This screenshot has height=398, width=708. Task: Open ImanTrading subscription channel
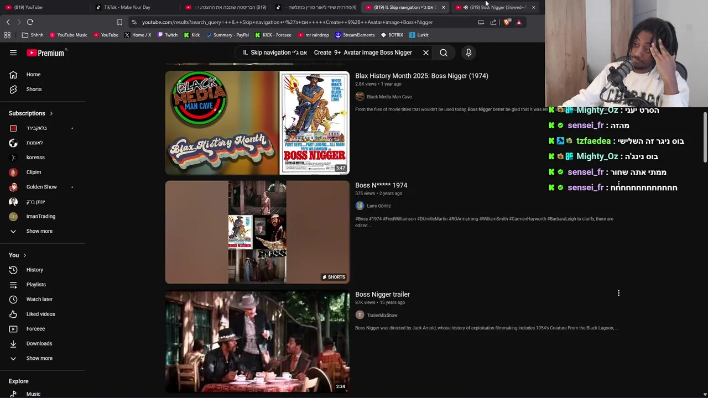tap(43, 216)
